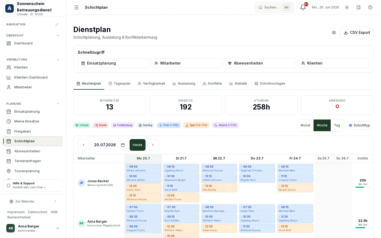Toggle light/dark theme sun icon
381x238 pixels.
point(347,7)
